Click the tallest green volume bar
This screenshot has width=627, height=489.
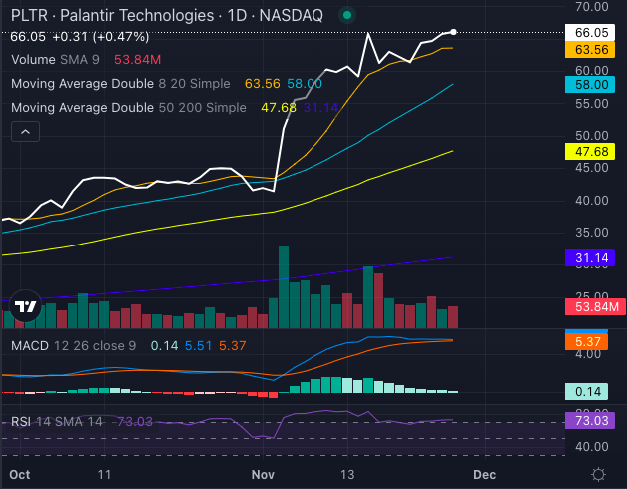[x=284, y=287]
